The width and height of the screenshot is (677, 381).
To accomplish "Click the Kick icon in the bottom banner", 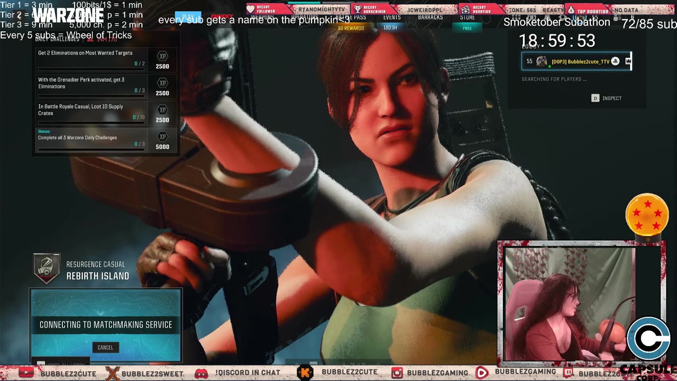I will pos(305,373).
